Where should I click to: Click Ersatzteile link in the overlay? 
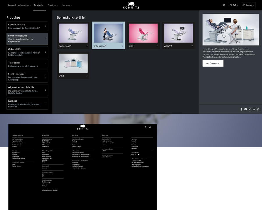pos(75,143)
